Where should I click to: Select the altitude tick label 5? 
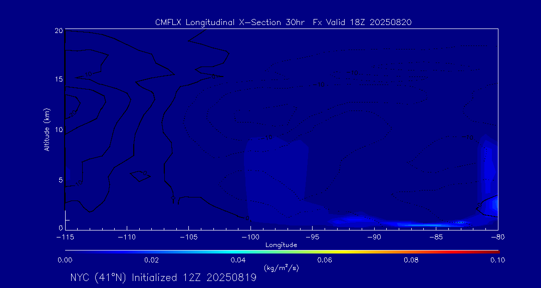[x=61, y=180]
